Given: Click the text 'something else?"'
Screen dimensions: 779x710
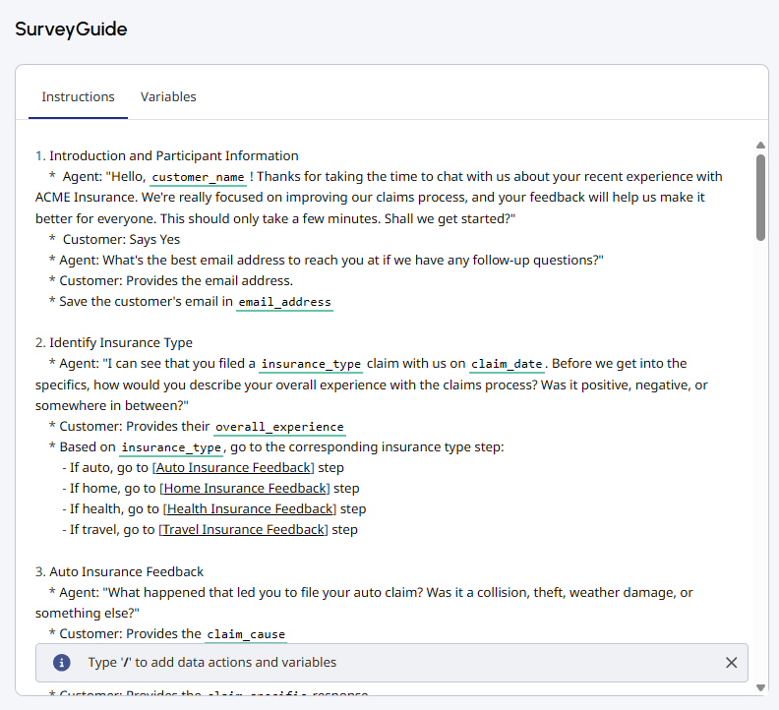Looking at the screenshot, I should coord(87,614).
